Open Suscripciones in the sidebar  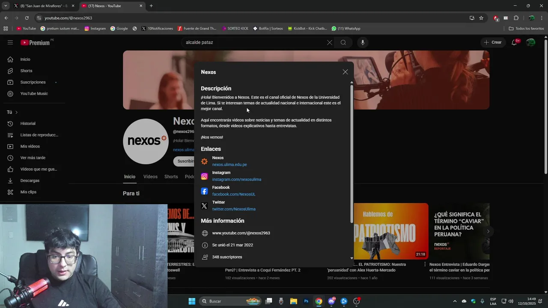(33, 82)
